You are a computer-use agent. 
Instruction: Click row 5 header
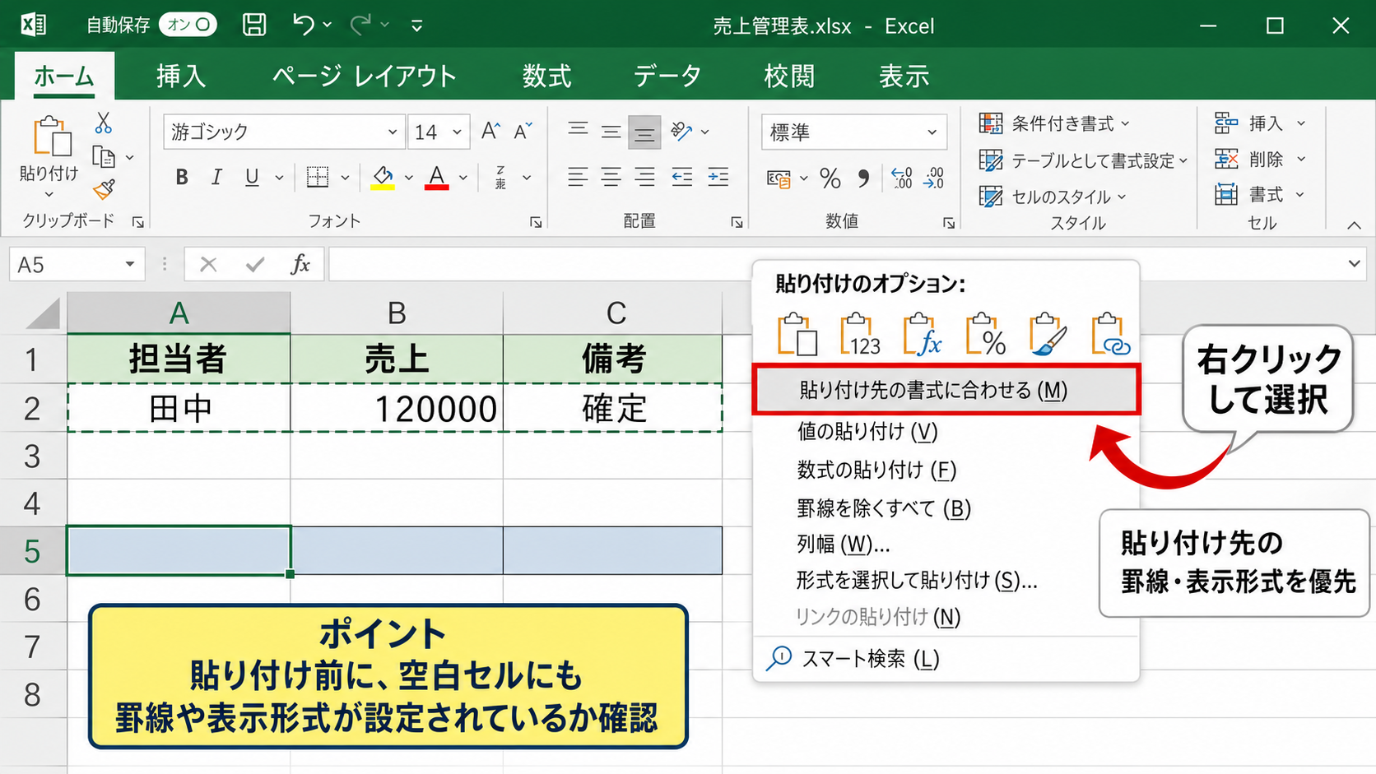point(33,551)
